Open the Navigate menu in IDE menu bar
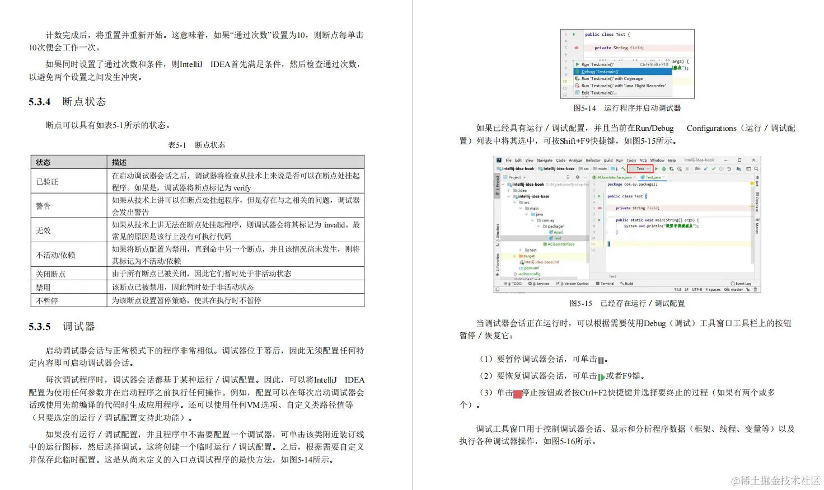The width and height of the screenshot is (824, 490). point(545,161)
